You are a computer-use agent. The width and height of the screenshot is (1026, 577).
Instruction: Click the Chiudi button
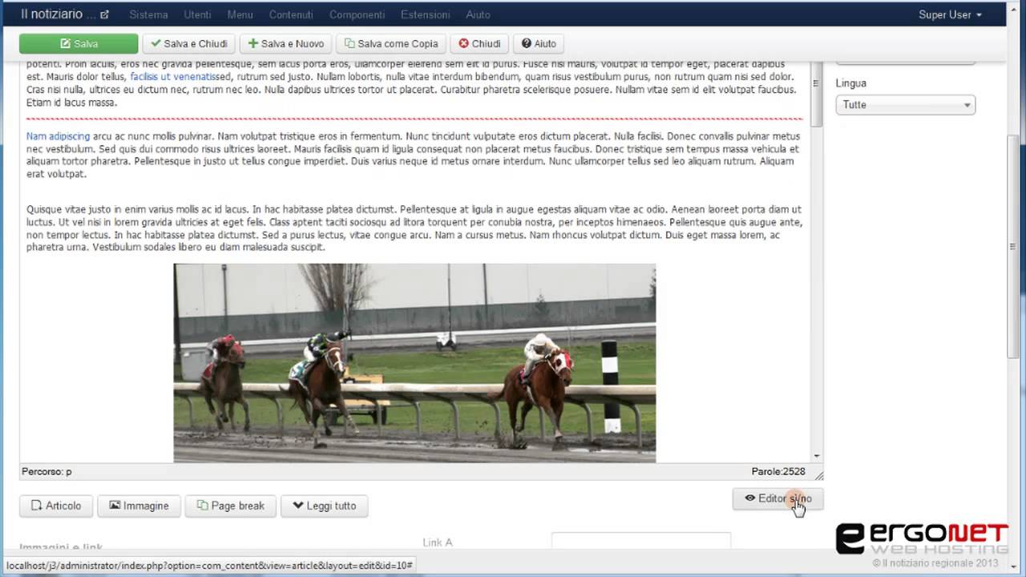pos(479,43)
